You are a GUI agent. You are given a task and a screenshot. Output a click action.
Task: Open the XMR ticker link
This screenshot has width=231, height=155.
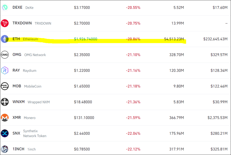pyautogui.click(x=17, y=118)
